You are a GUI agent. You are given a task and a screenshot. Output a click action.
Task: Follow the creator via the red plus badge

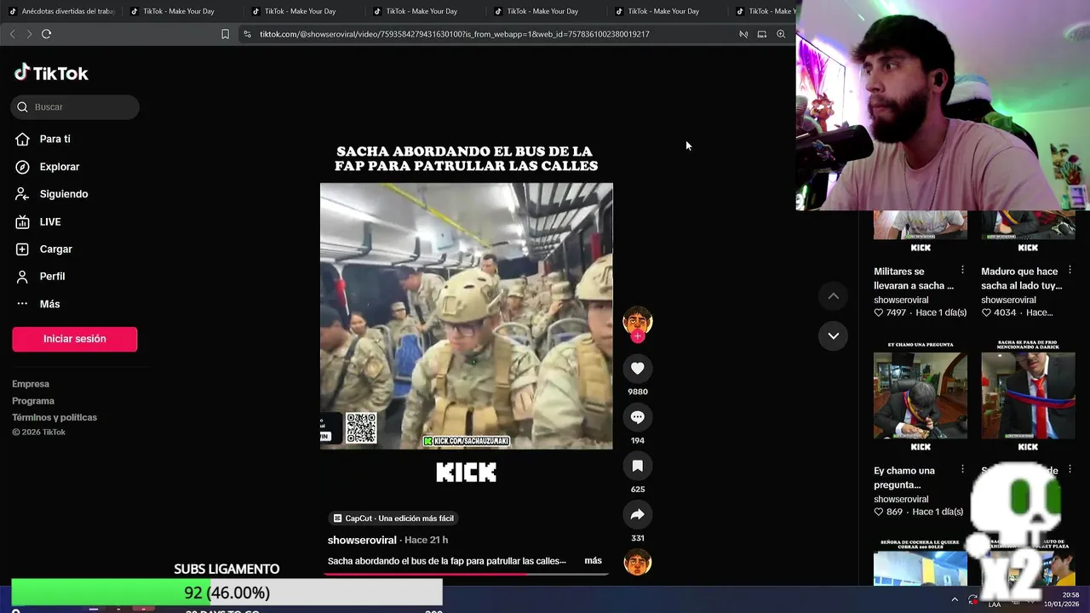(x=637, y=336)
